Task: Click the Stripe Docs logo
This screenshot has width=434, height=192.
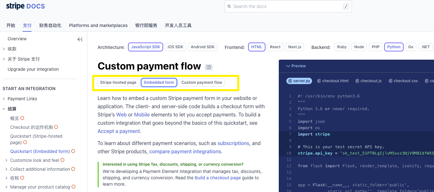Action: pos(26,6)
